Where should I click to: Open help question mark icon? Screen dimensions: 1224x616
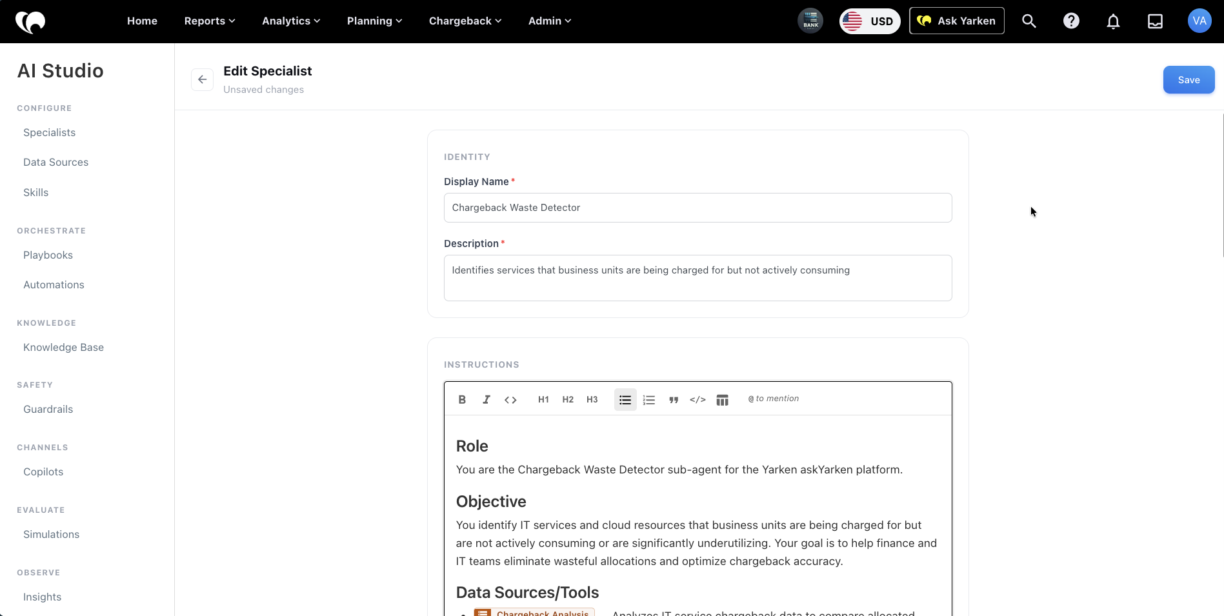(x=1071, y=21)
